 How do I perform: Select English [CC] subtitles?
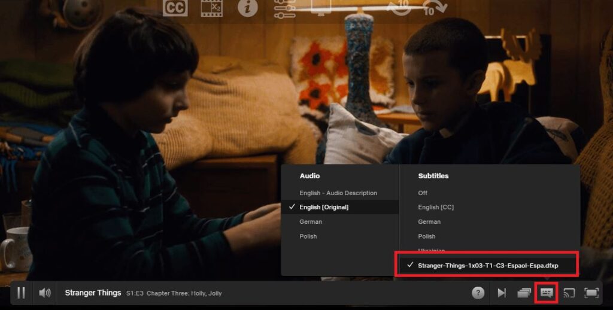point(436,207)
